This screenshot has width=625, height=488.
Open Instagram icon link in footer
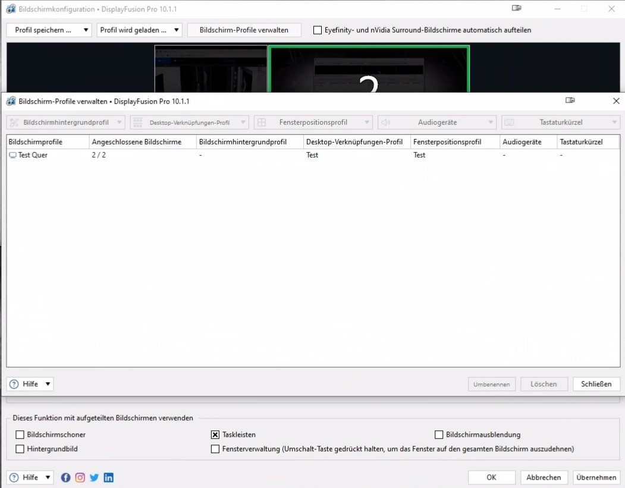click(80, 477)
